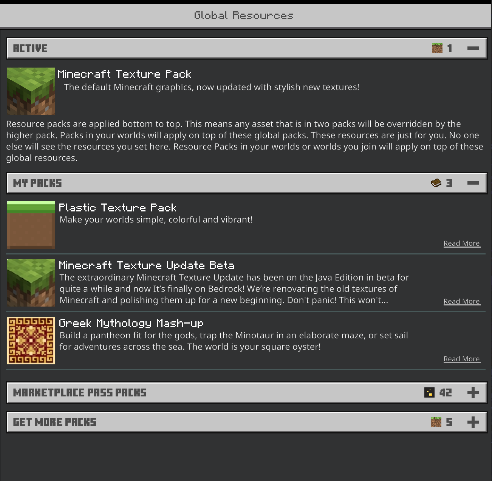Screen dimensions: 492x481
Task: Click the Greek Mythology Mash-up pack icon
Action: pyautogui.click(x=31, y=341)
